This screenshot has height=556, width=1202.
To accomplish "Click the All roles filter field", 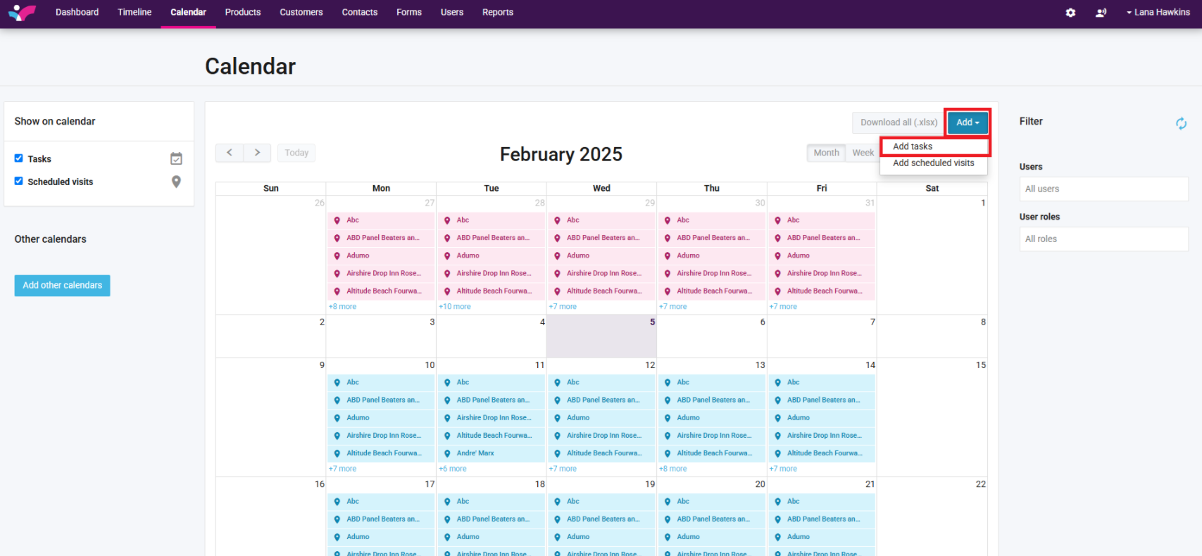I will pos(1103,239).
